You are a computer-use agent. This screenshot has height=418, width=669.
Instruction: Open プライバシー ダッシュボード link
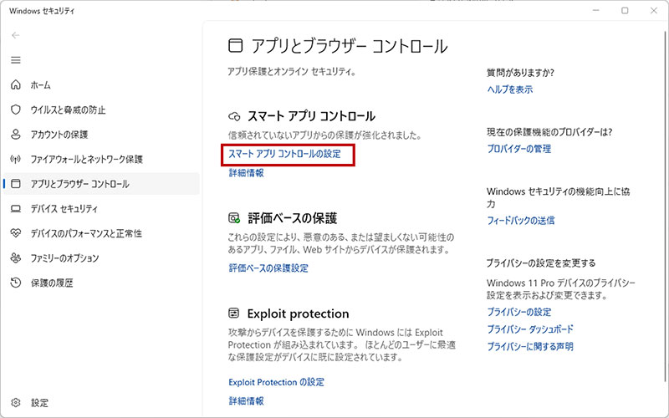(530, 329)
